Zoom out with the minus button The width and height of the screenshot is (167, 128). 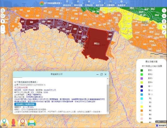pyautogui.click(x=2, y=32)
